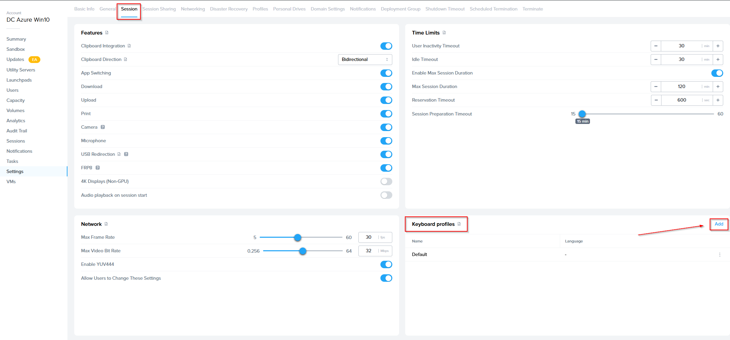
Task: Click the FRP8 help question icon
Action: [x=98, y=168]
